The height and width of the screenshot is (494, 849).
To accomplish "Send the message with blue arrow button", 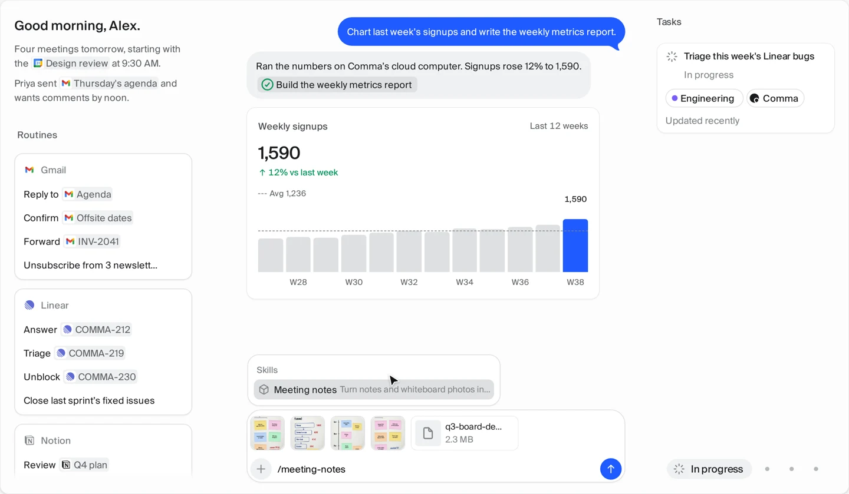I will click(x=611, y=469).
